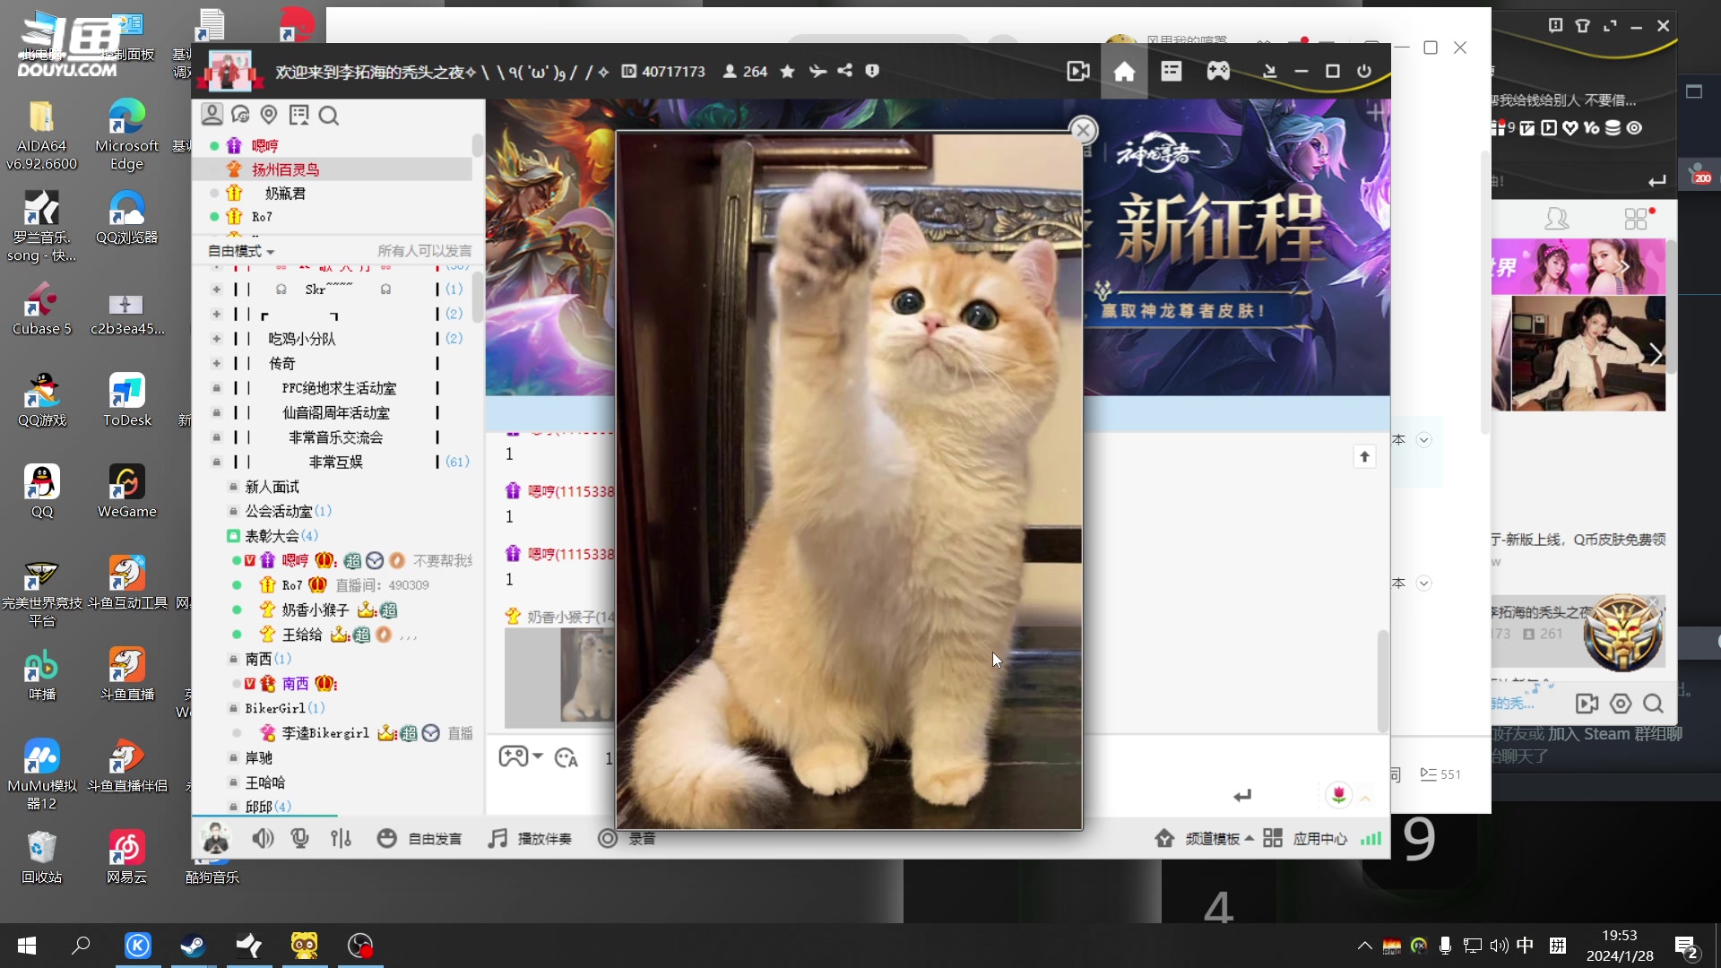This screenshot has width=1721, height=968.
Task: Switch to the home tab in the YY toolbar
Action: (x=1123, y=71)
